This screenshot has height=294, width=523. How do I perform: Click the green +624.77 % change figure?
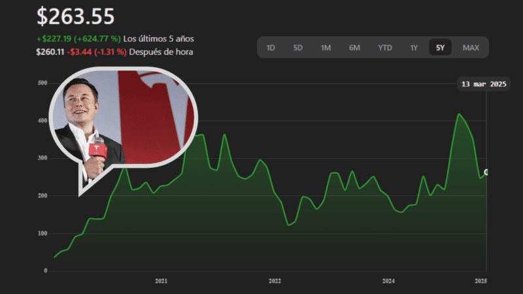tap(97, 39)
